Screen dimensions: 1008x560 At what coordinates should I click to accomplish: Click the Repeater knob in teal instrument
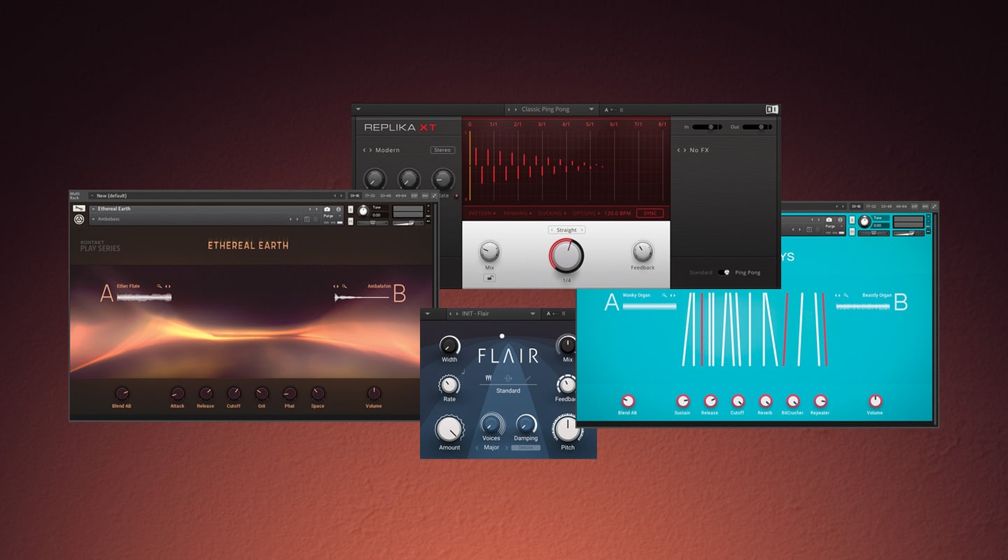click(x=820, y=401)
